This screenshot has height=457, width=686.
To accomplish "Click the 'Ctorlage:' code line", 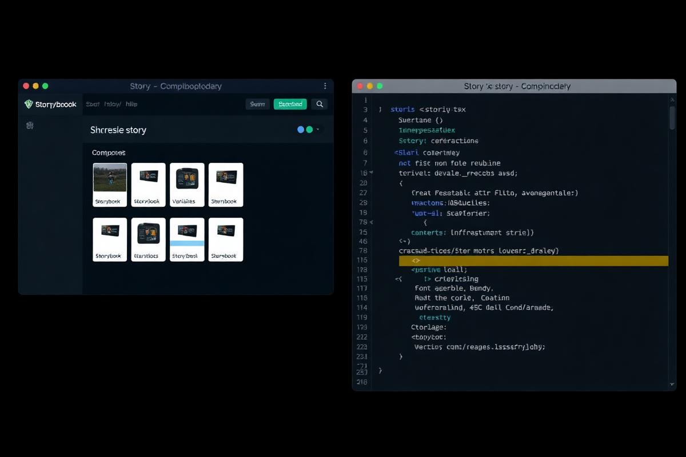I will (429, 327).
